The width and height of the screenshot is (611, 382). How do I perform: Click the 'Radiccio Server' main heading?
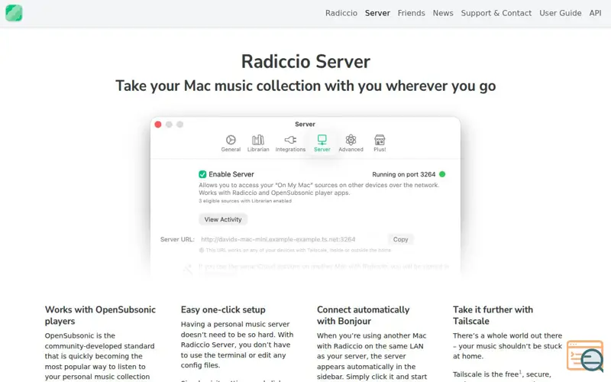(305, 62)
